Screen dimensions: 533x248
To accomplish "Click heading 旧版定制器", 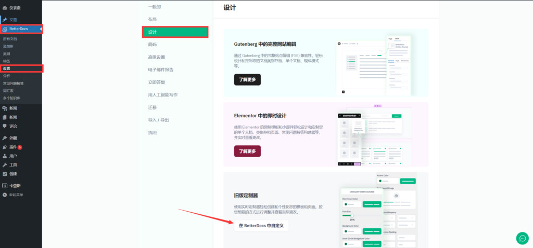I will (x=246, y=196).
